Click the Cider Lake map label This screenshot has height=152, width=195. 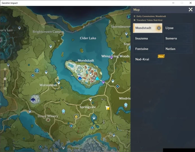tap(88, 38)
